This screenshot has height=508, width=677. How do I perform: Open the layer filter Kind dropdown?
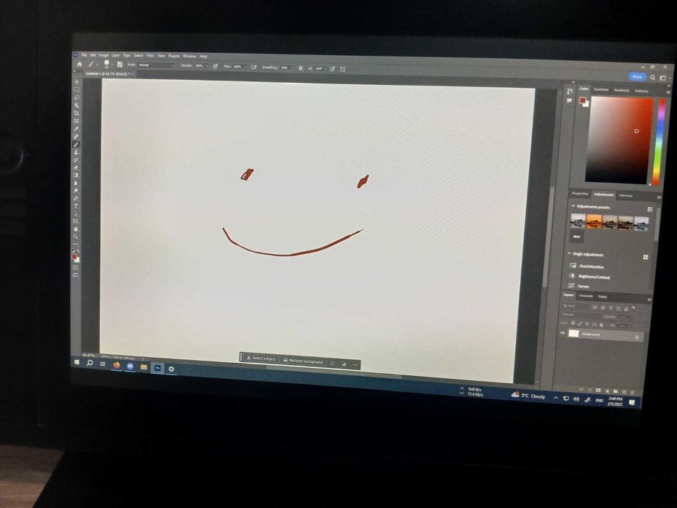[x=574, y=306]
